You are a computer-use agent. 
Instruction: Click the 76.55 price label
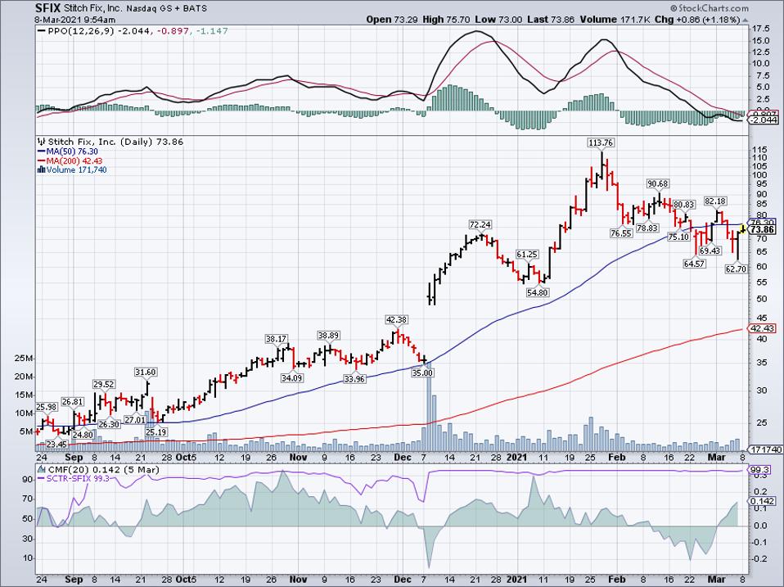pyautogui.click(x=621, y=233)
